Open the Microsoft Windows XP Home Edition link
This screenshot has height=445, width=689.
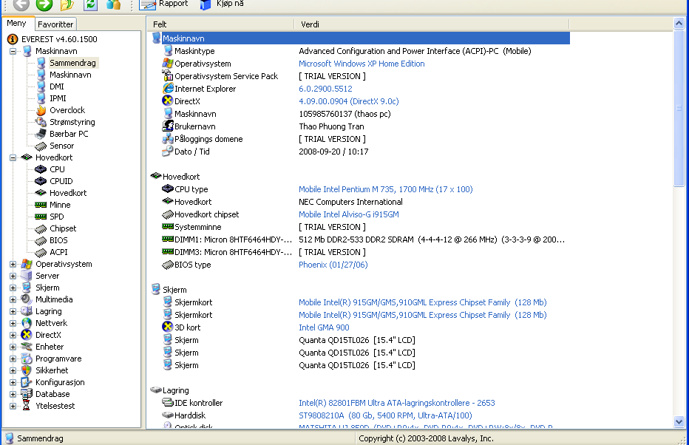[x=362, y=64]
